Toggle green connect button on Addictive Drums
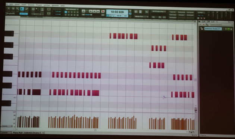 tap(229, 29)
